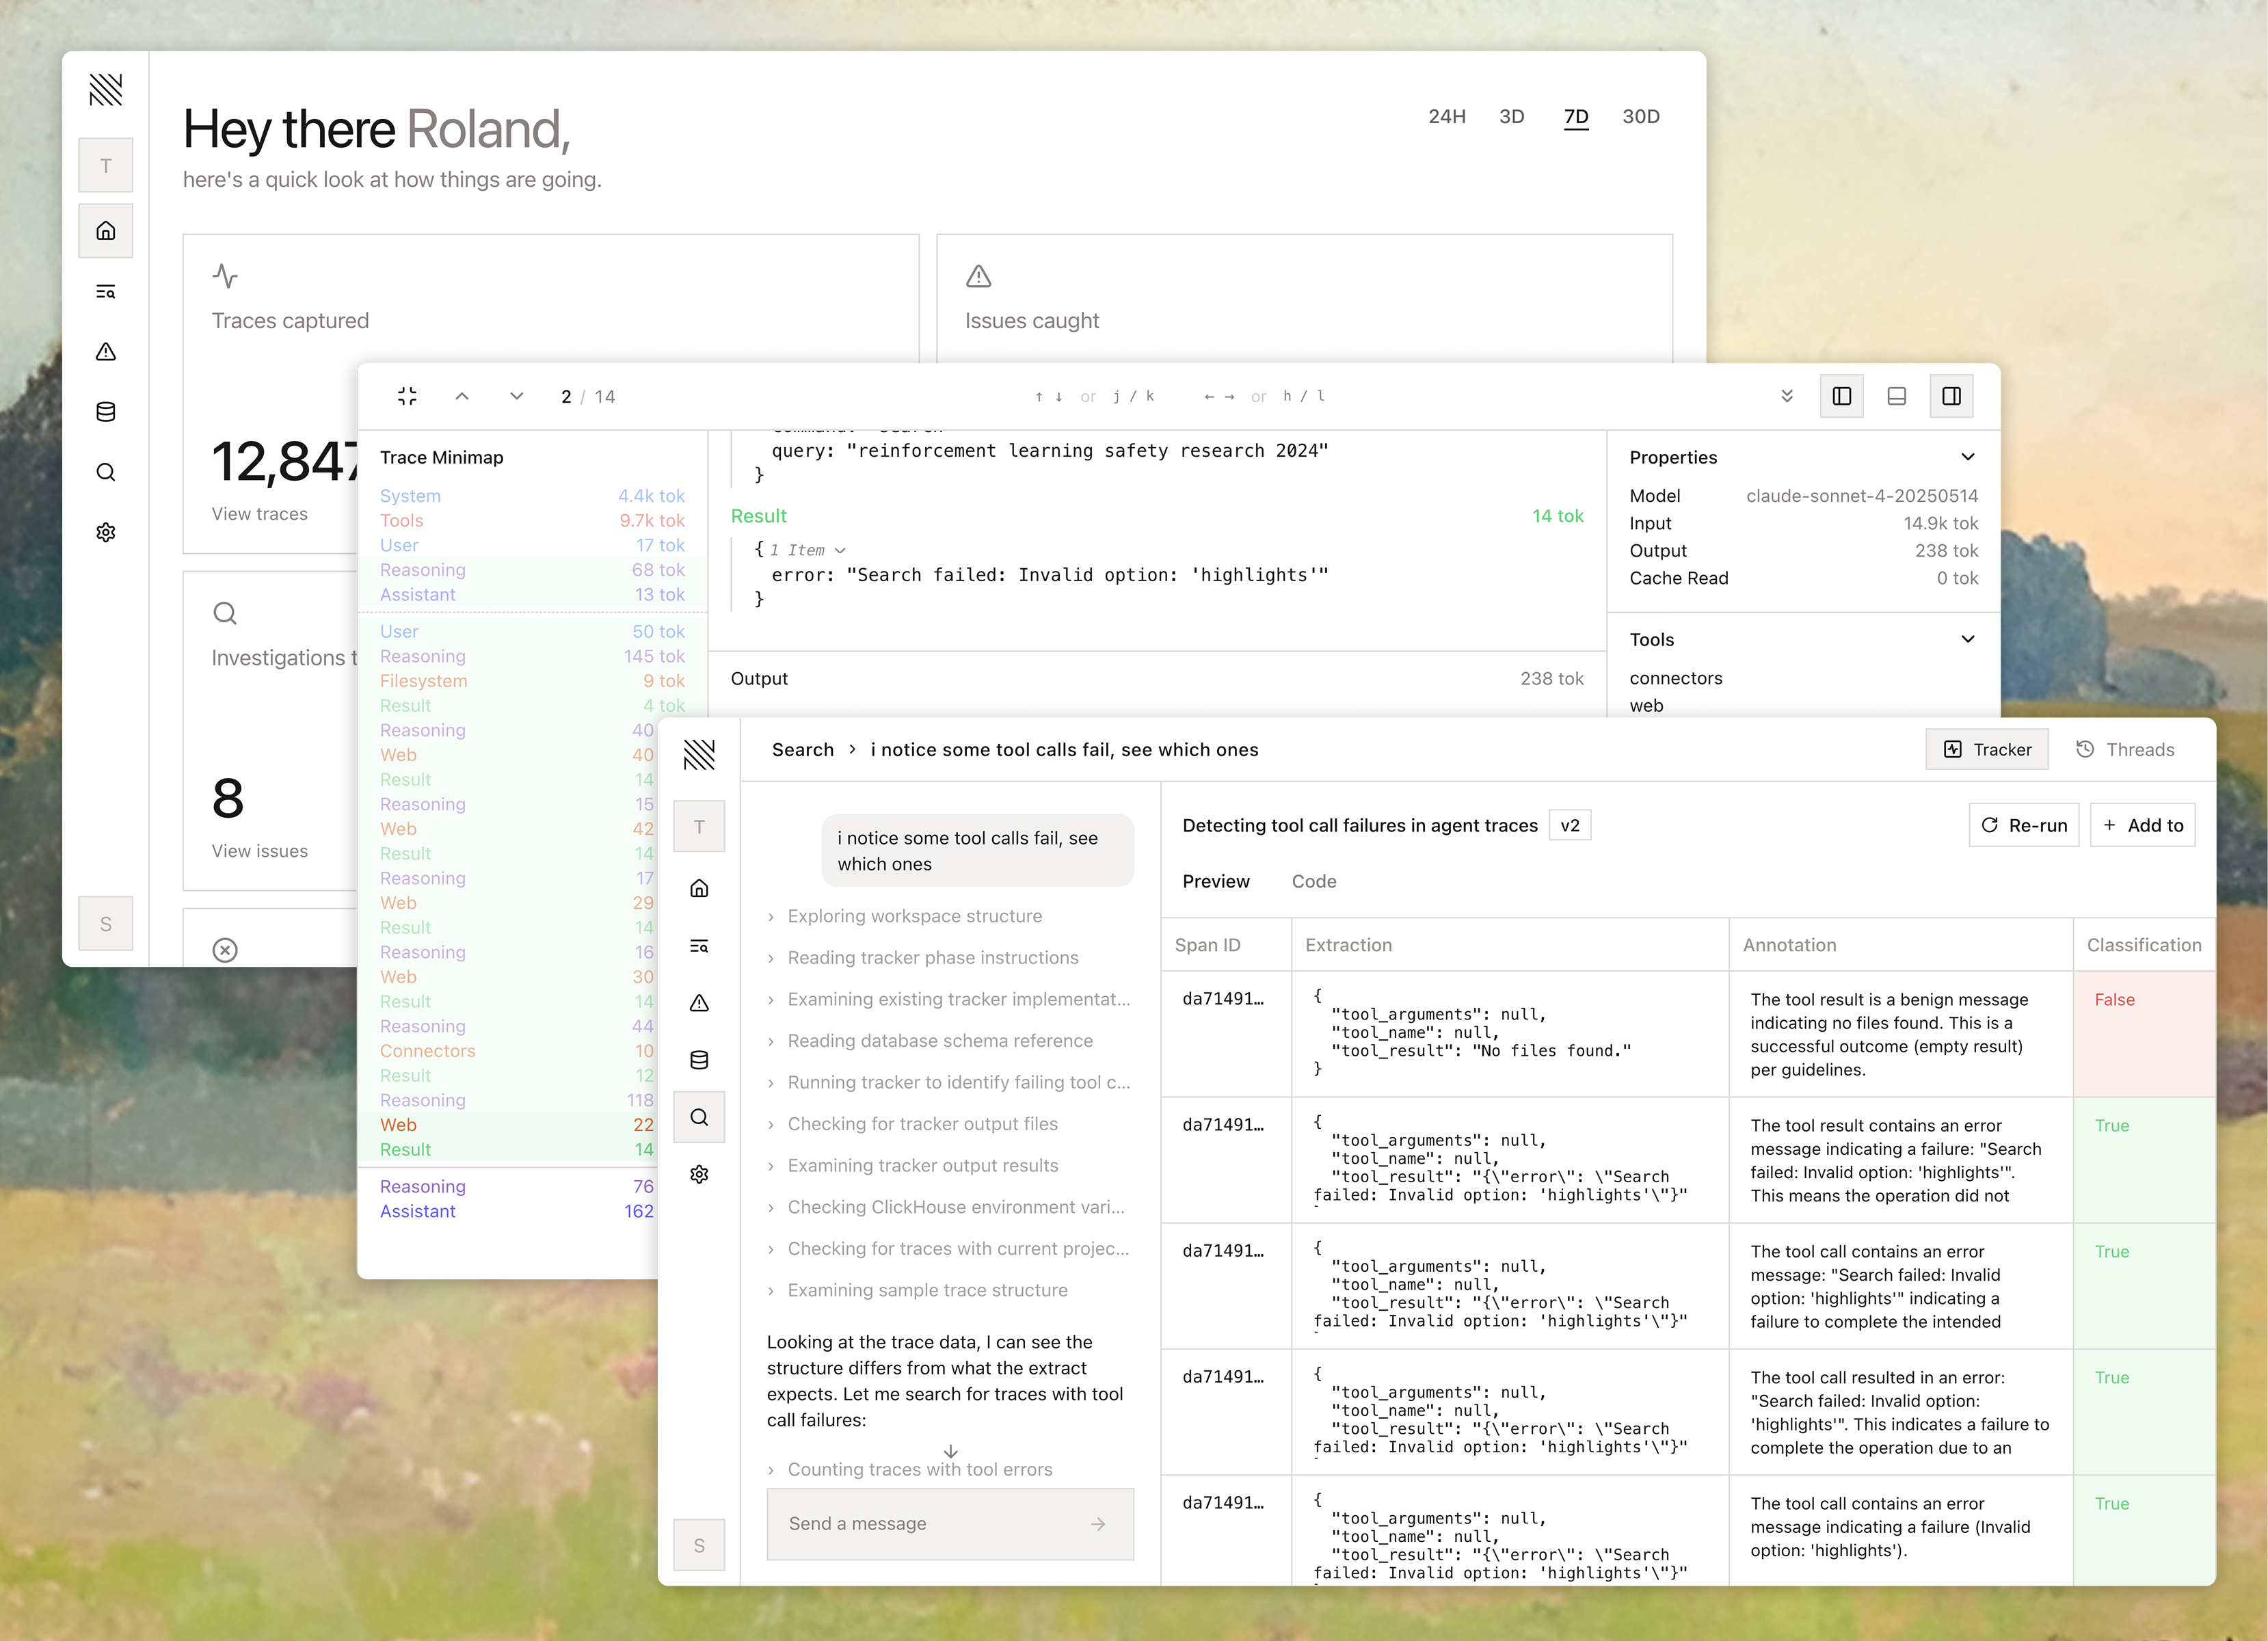The width and height of the screenshot is (2268, 1641).
Task: Open the issues warning triangle icon
Action: coord(106,351)
